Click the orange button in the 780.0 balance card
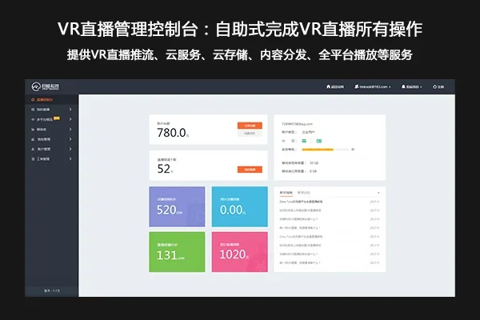This screenshot has width=480, height=320. [250, 126]
